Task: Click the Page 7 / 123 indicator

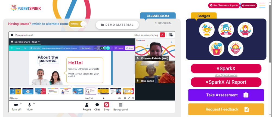Action: 89,98
